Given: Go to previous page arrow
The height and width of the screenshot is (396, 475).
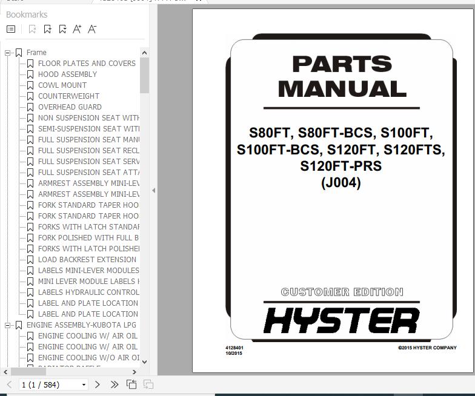Looking at the screenshot, I should [9, 385].
